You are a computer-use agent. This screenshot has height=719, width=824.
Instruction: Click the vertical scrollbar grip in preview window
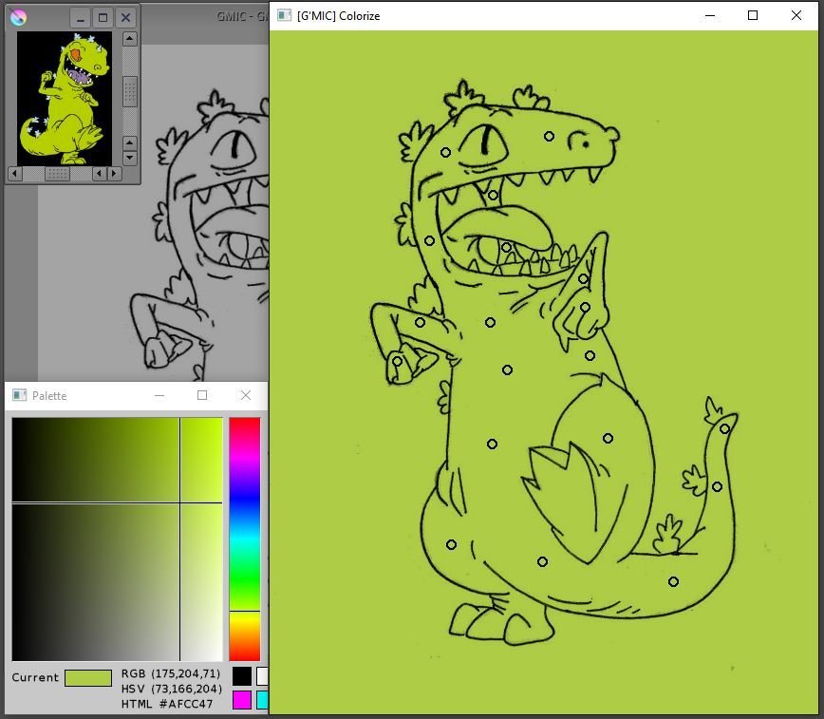(130, 91)
